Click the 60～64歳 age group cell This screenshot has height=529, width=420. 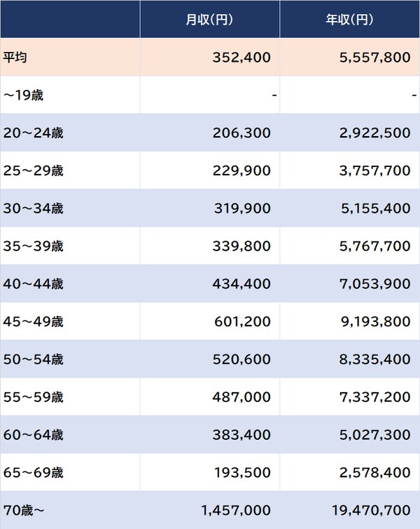[33, 435]
